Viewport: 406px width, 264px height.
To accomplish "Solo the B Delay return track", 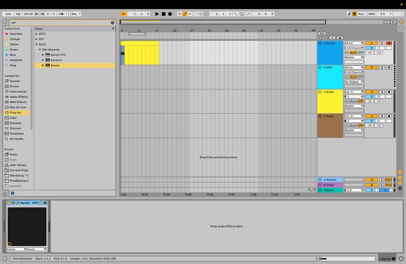I will pos(381,185).
